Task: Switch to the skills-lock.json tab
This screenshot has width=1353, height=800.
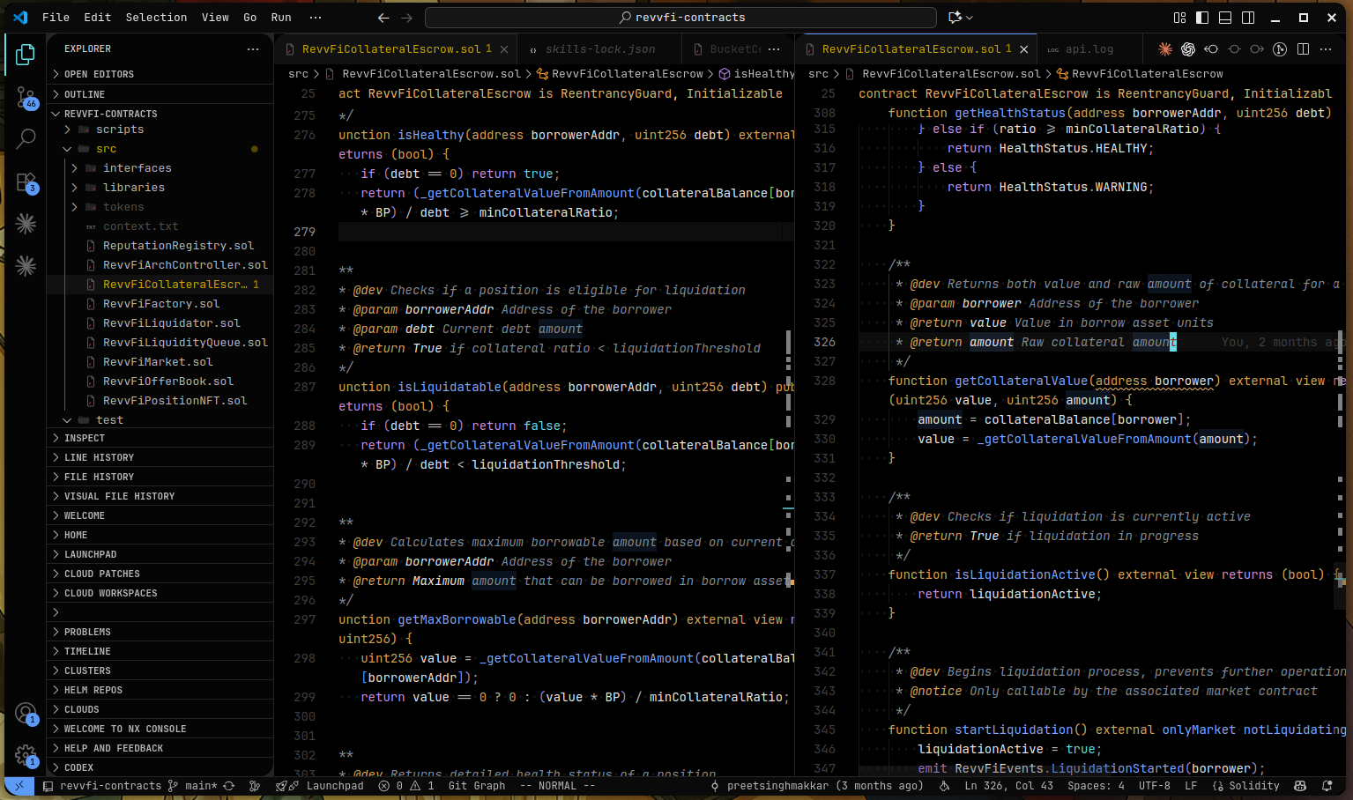Action: click(x=599, y=49)
